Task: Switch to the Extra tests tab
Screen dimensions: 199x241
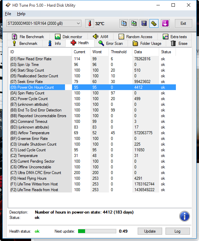Action: point(175,37)
